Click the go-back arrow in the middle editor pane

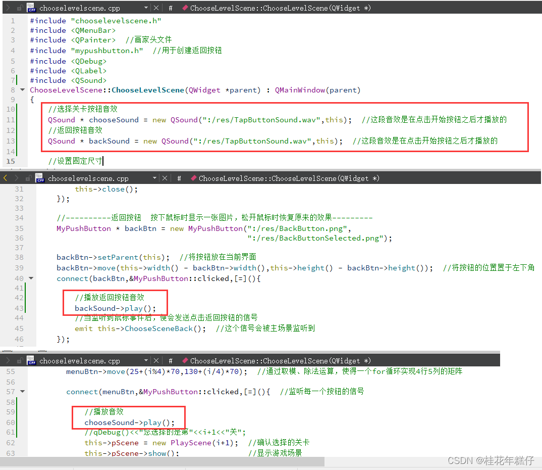(5, 178)
